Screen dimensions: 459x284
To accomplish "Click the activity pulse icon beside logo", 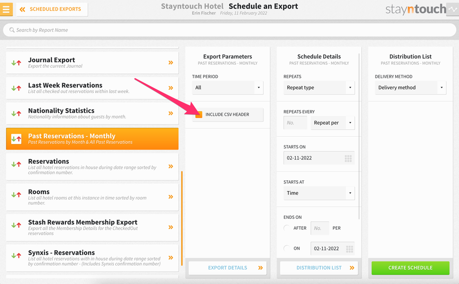I will tap(453, 9).
